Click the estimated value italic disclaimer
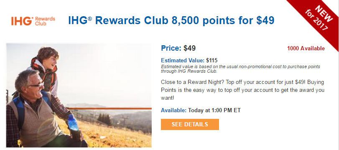The image size is (339, 150). pos(240,69)
